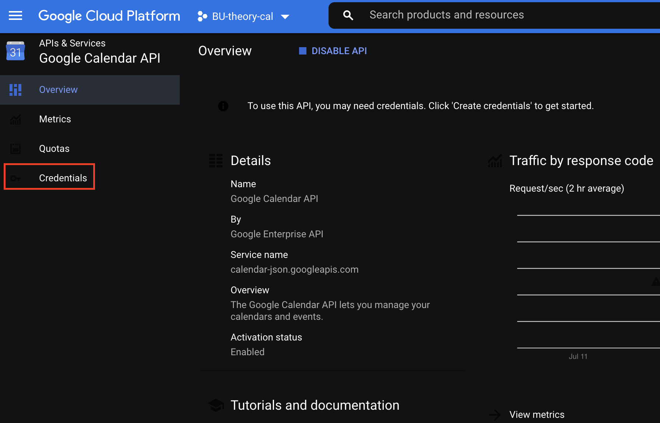Open the Metrics sidebar item
This screenshot has height=423, width=660.
click(90, 119)
